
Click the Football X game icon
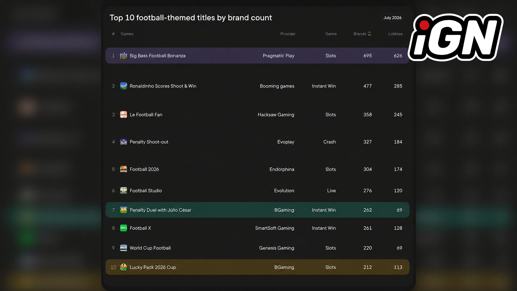(x=123, y=228)
